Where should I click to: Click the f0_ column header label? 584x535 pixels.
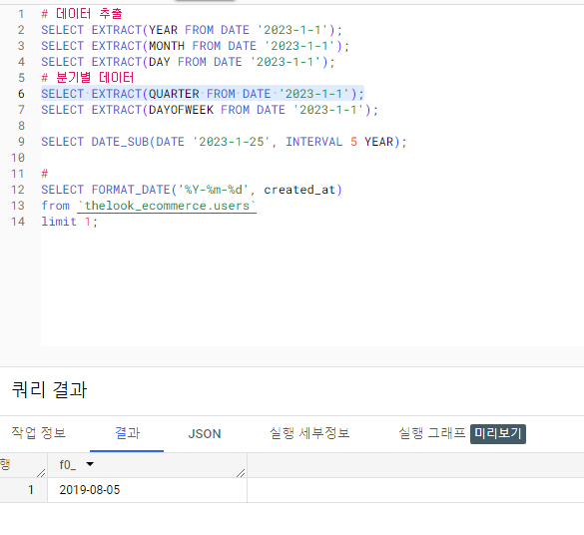tap(68, 465)
